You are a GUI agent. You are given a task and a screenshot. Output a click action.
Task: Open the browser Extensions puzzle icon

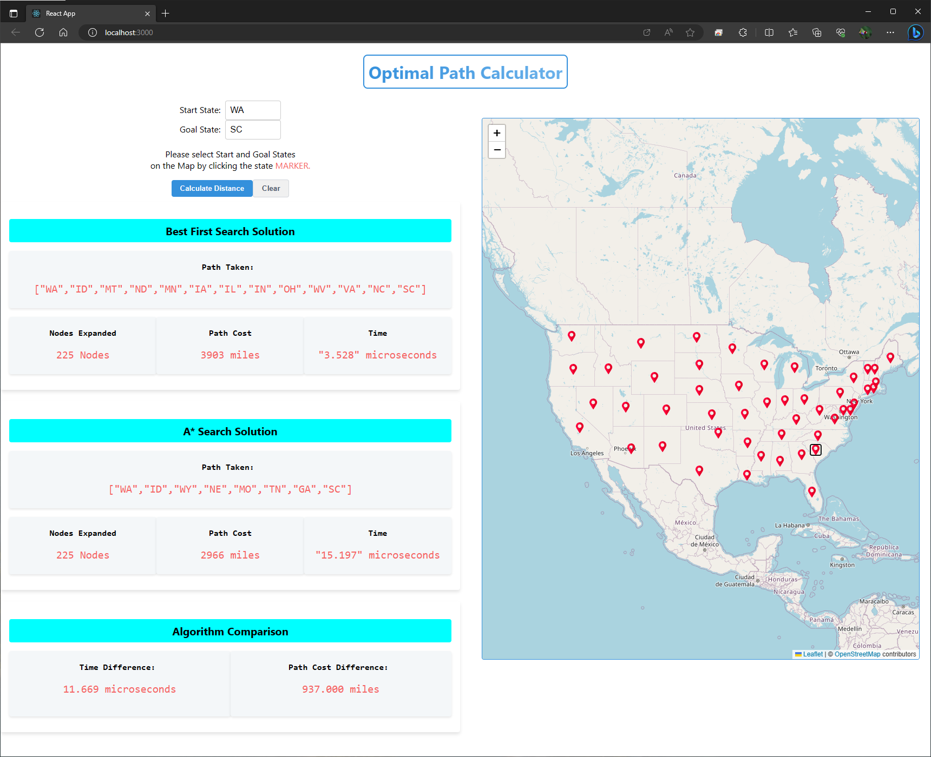pos(743,32)
